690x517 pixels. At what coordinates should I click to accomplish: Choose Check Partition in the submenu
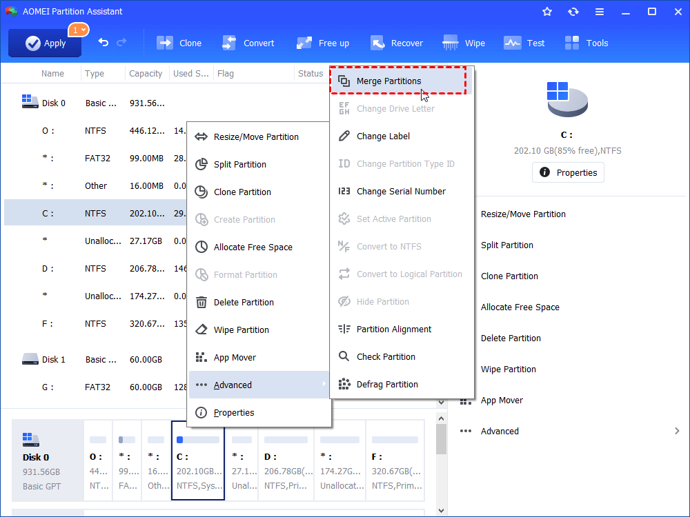pyautogui.click(x=402, y=356)
